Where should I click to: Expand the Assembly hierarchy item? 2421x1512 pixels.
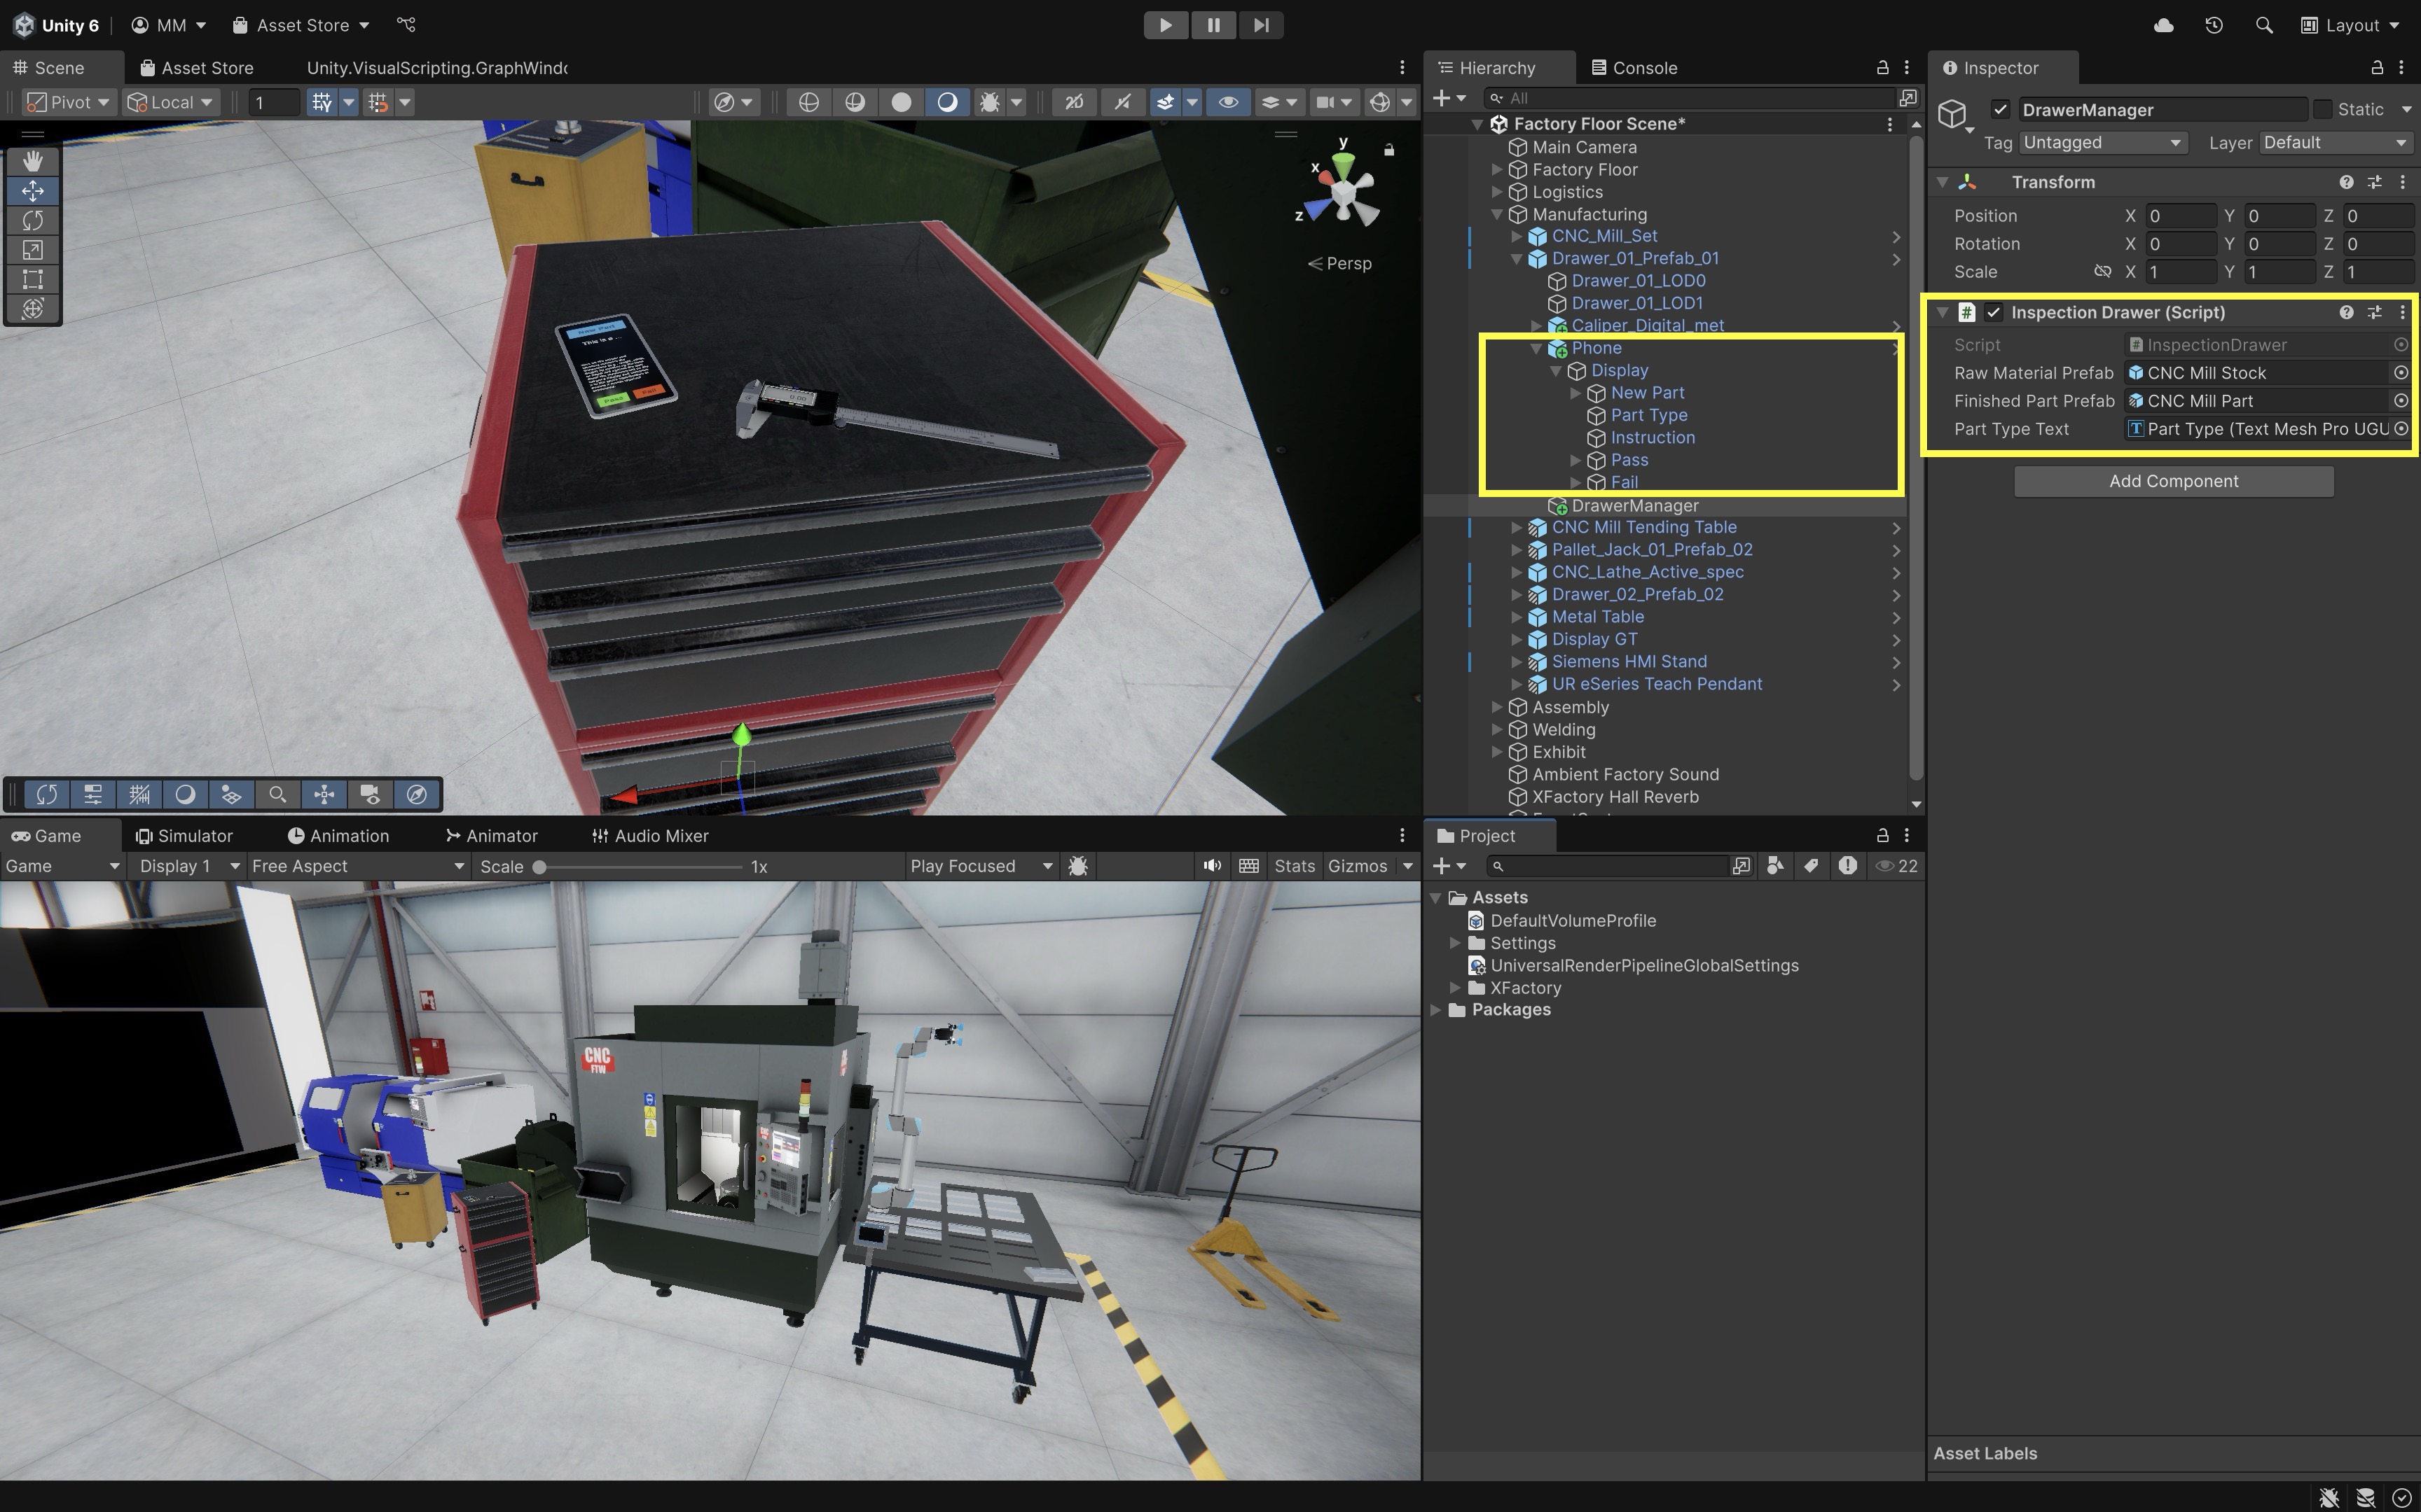[x=1498, y=707]
